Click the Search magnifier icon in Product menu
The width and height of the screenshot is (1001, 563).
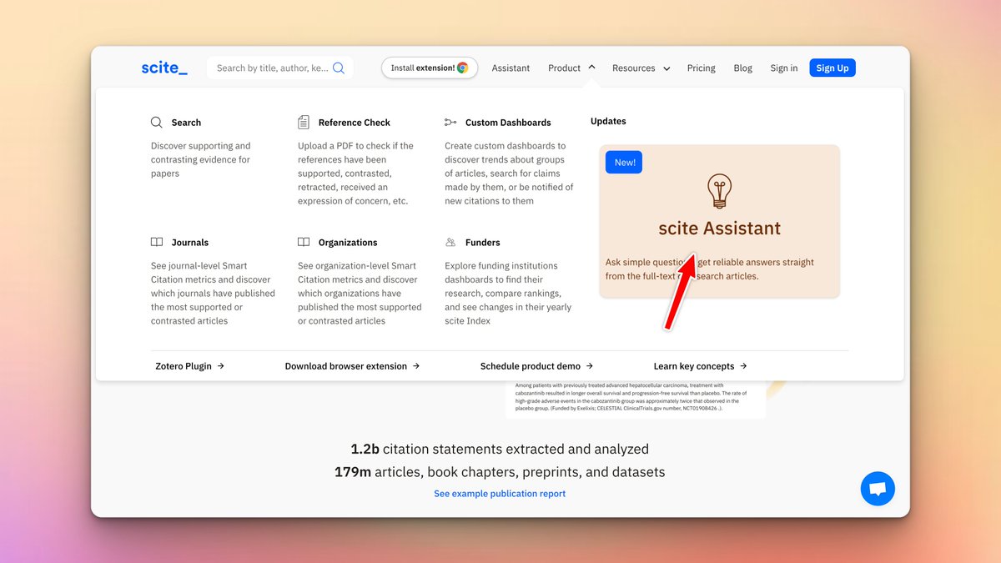point(157,122)
